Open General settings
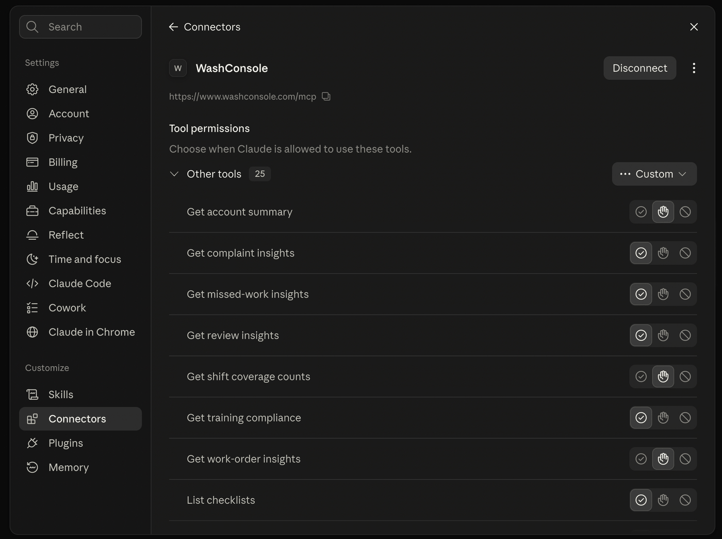722x539 pixels. pyautogui.click(x=80, y=89)
